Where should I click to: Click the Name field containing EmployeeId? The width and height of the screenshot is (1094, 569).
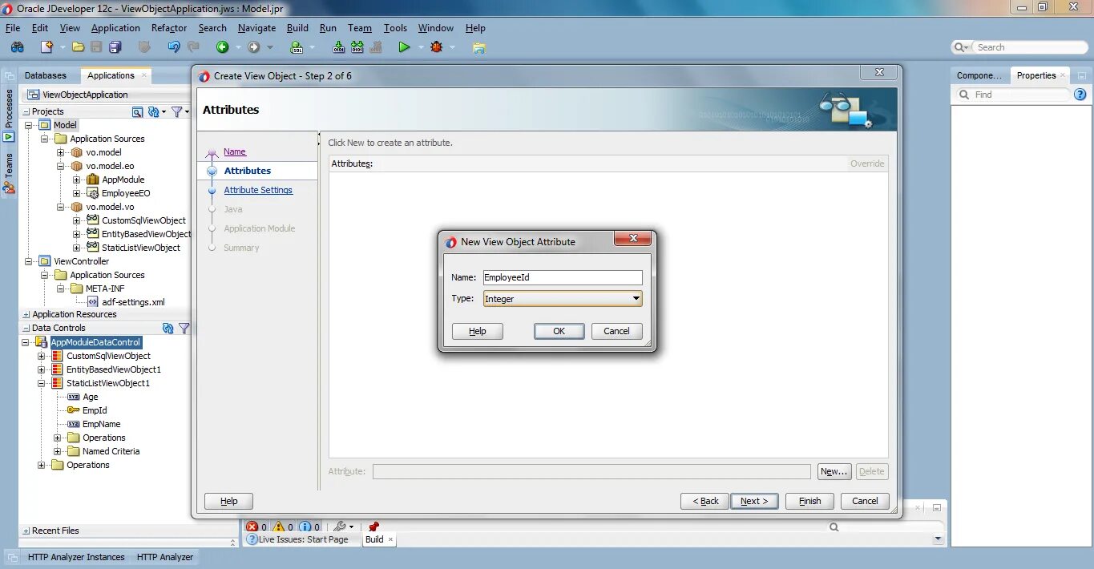tap(563, 277)
